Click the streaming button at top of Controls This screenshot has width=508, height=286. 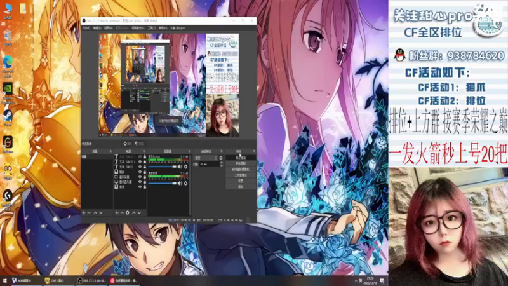pos(241,158)
